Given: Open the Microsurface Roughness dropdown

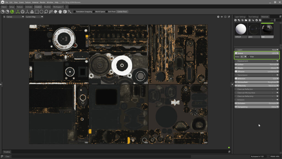Looking at the screenshot, I should point(273,82).
